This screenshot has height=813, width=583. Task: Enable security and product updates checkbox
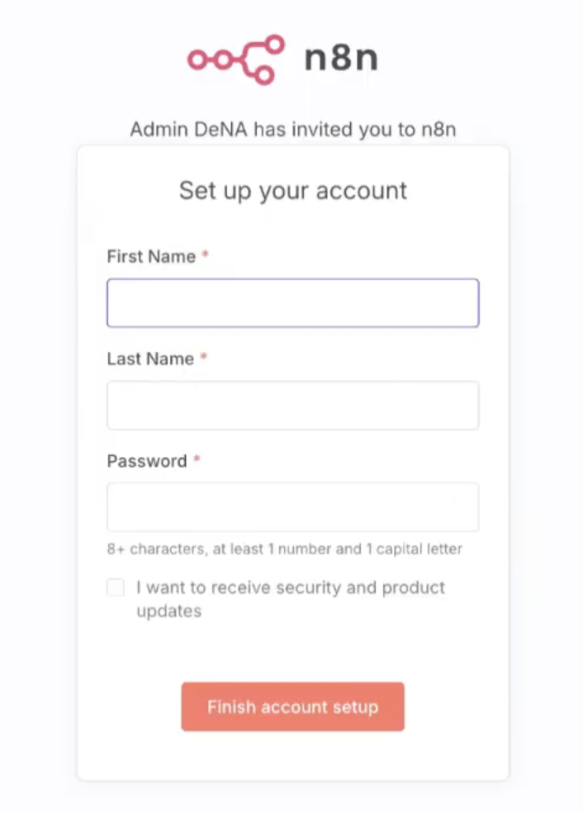(116, 587)
